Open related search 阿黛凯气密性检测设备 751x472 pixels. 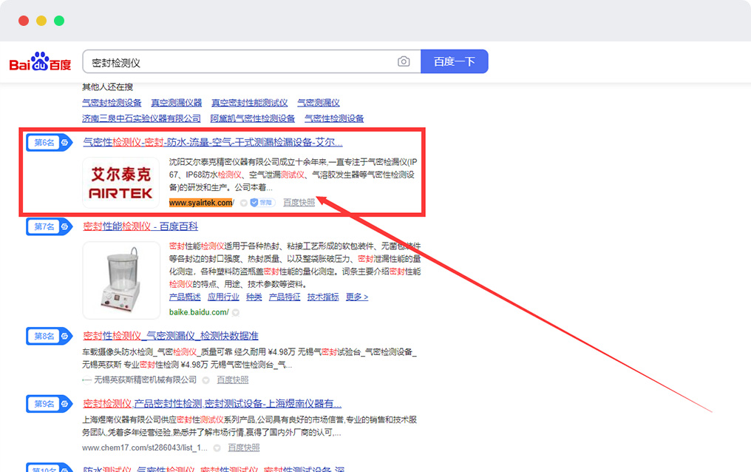pyautogui.click(x=252, y=118)
